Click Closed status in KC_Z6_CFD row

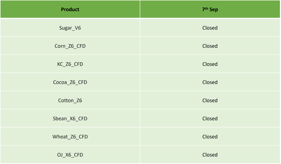[x=210, y=64]
